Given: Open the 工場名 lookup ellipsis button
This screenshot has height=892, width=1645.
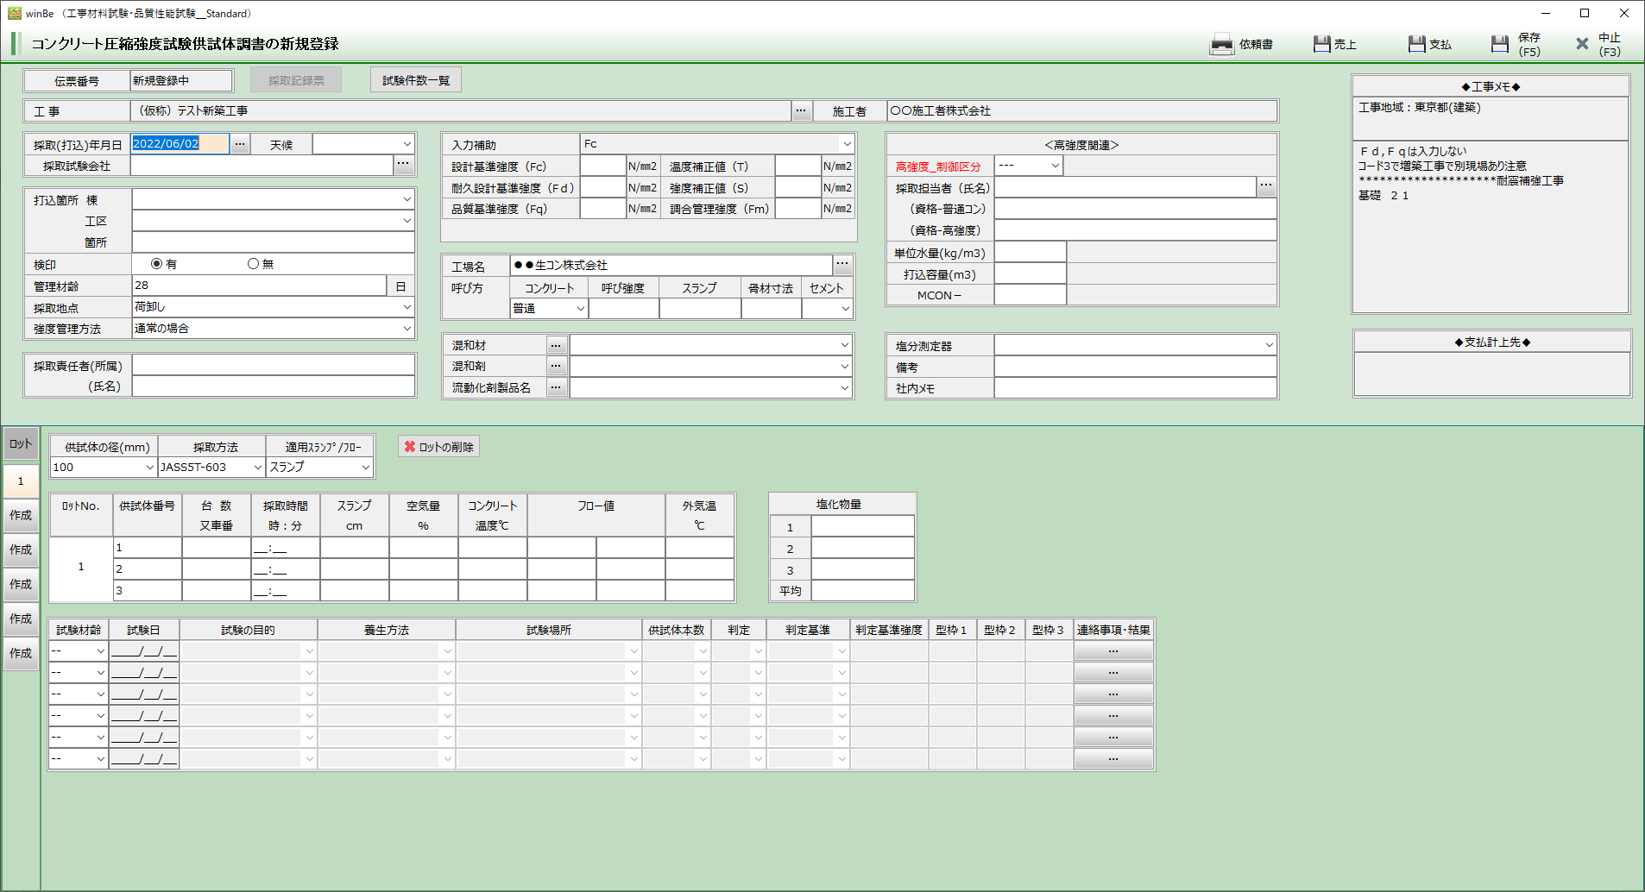Looking at the screenshot, I should (x=842, y=265).
